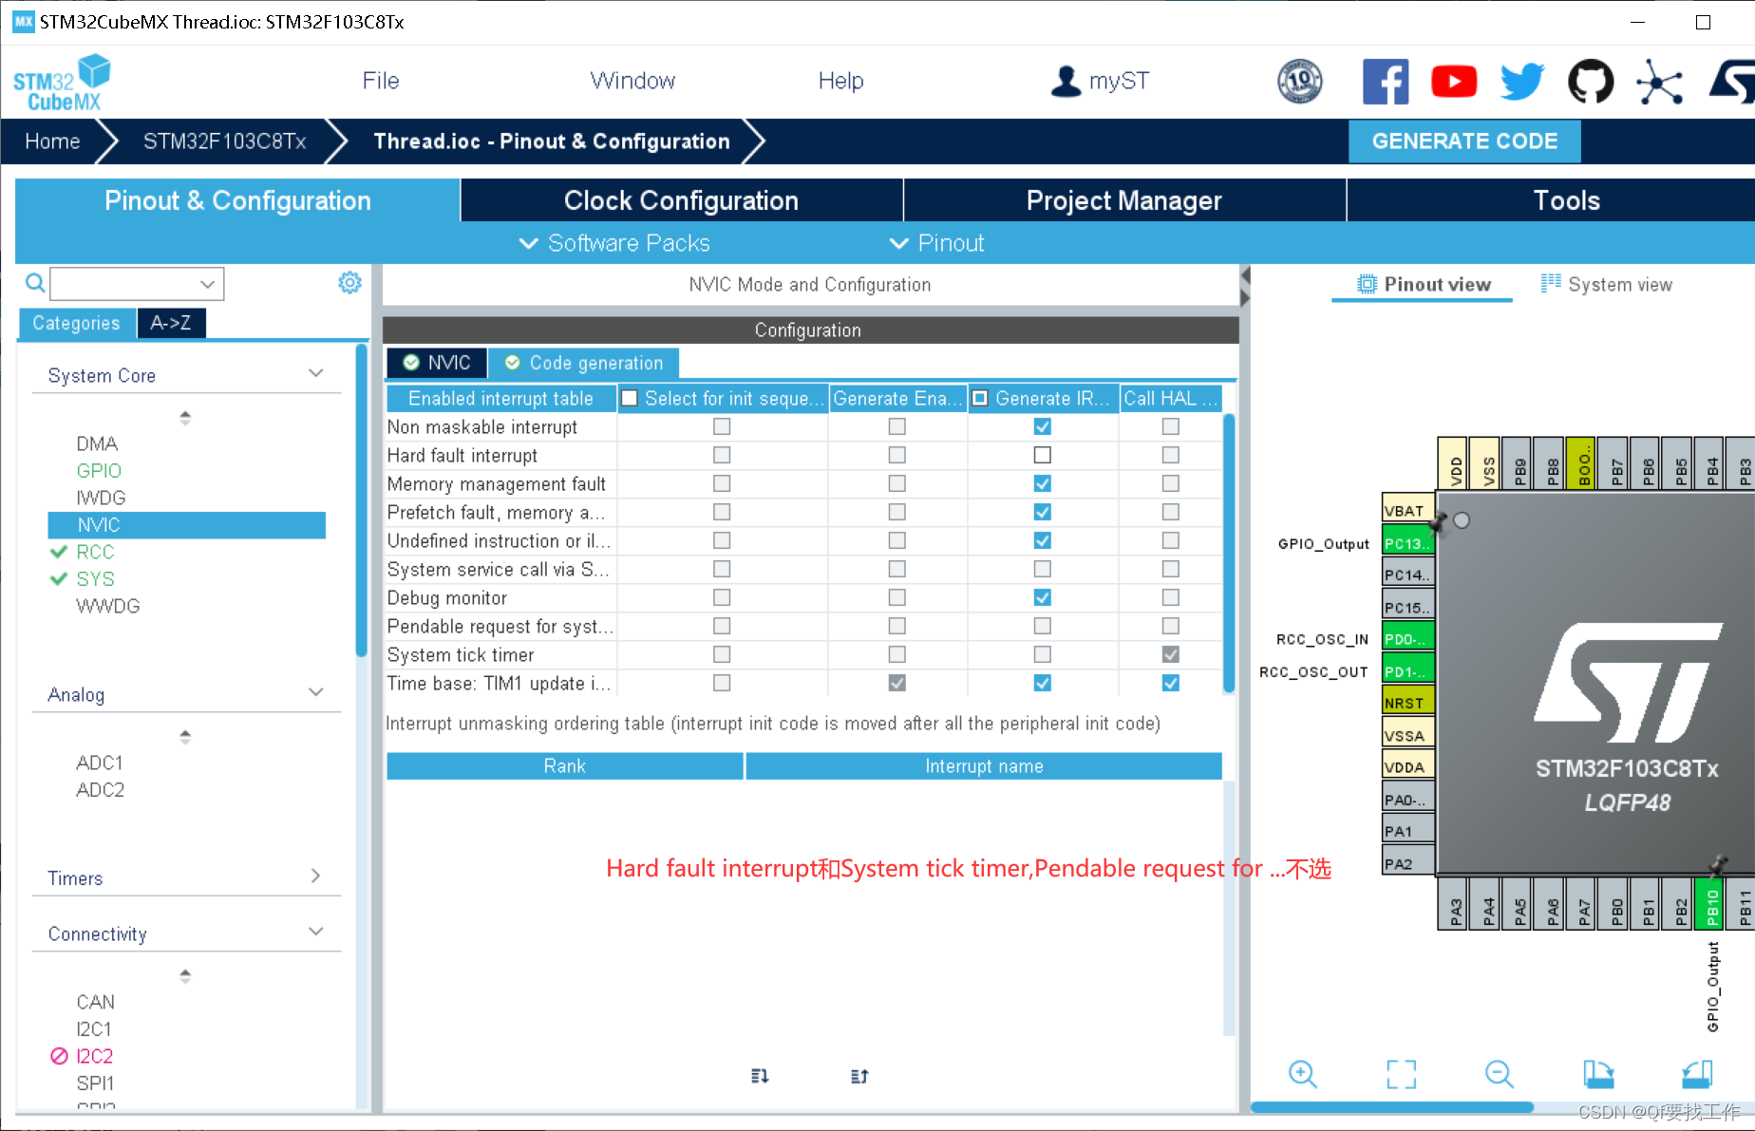Toggle the Generate IRQ handler header checkbox

(x=980, y=398)
